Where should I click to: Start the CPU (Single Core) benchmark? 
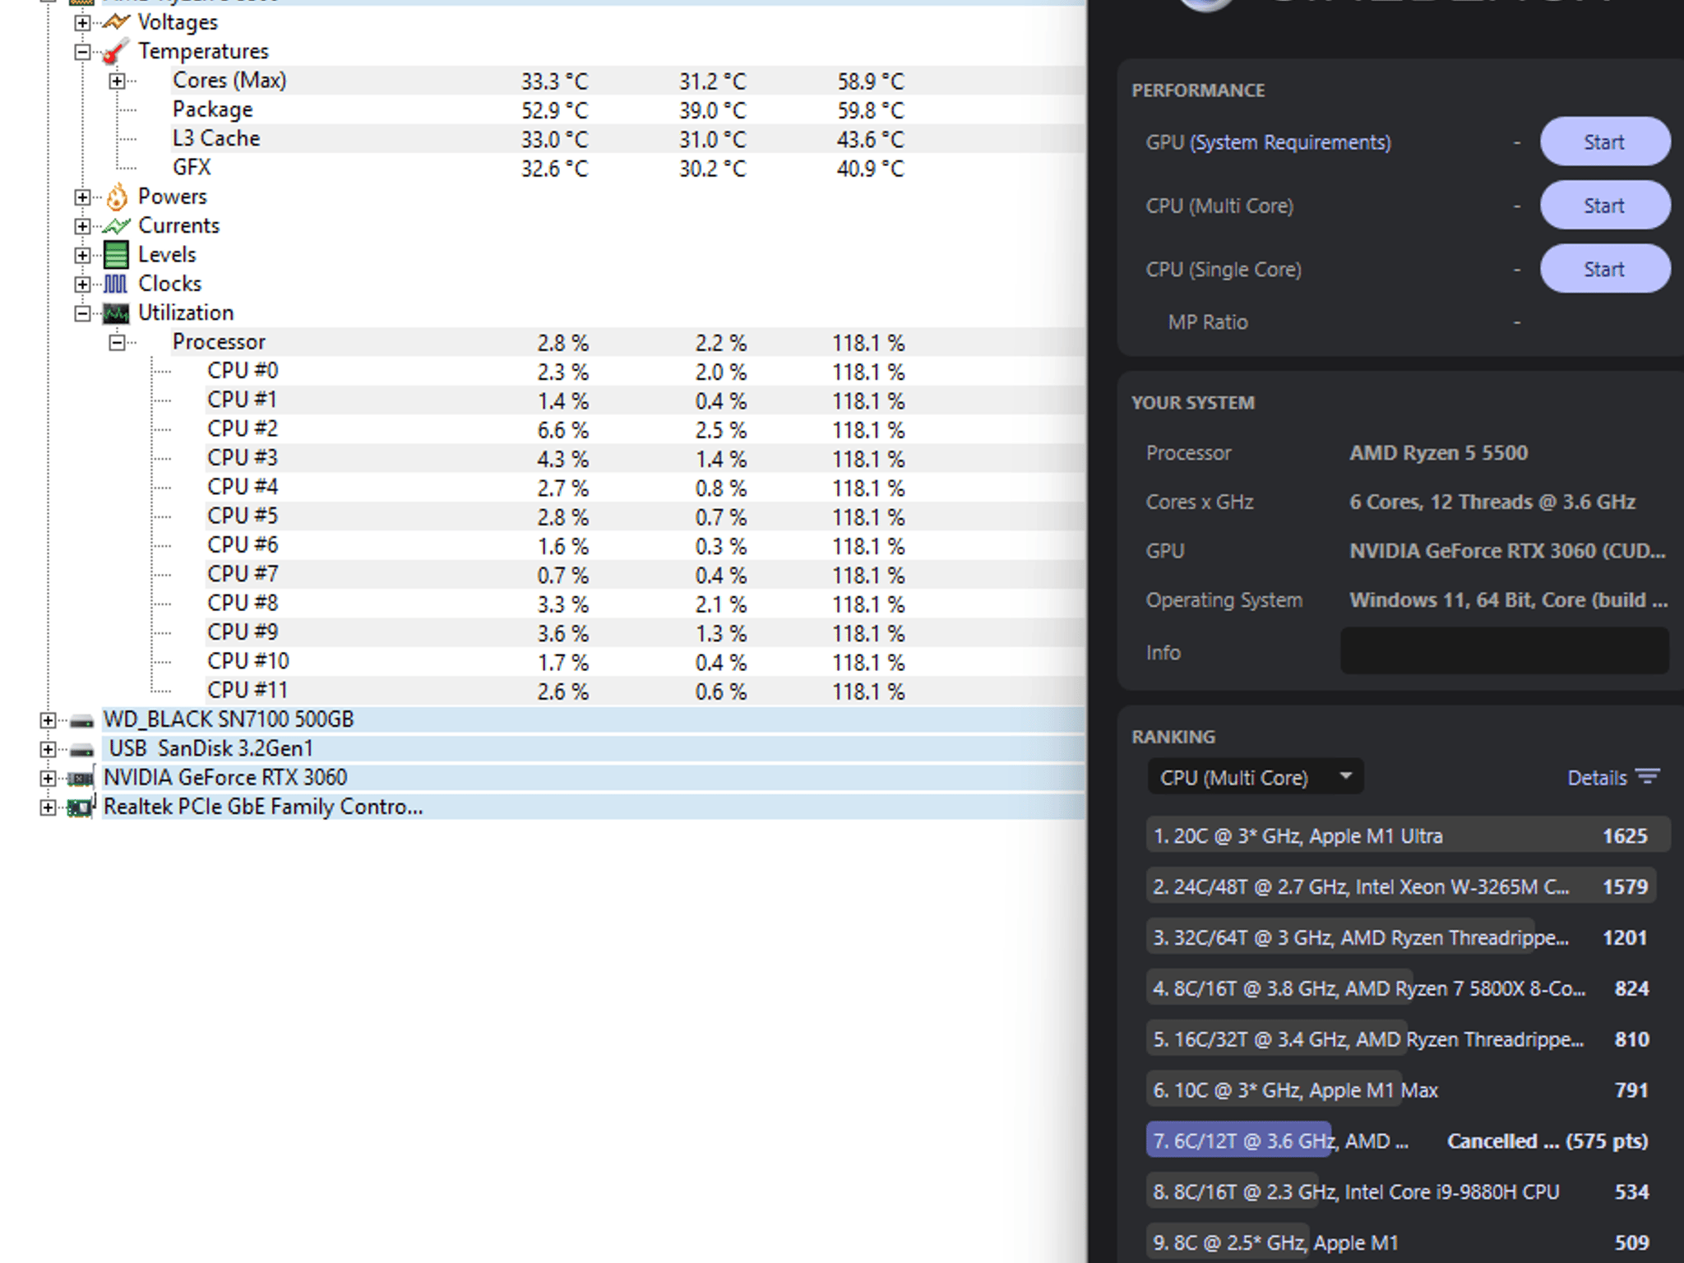point(1604,269)
